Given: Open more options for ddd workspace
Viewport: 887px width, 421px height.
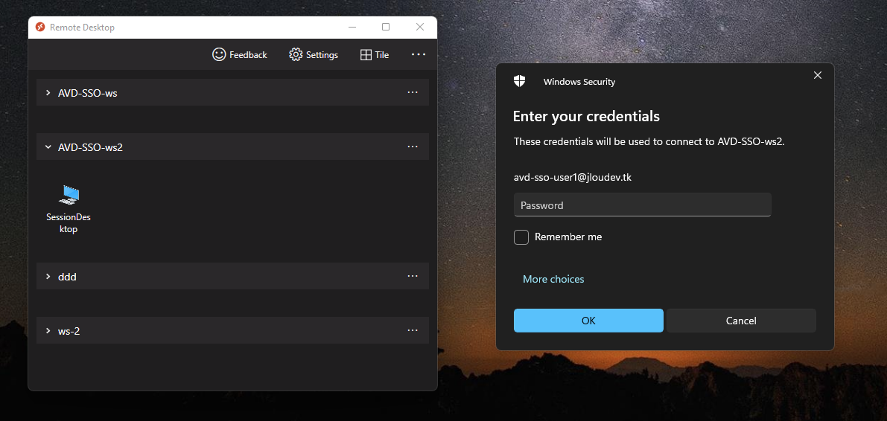Looking at the screenshot, I should [413, 276].
